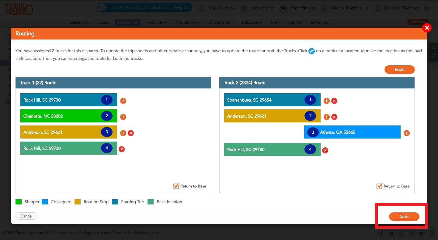
Task: Open the Privacy Policy link
Action: 148,233
